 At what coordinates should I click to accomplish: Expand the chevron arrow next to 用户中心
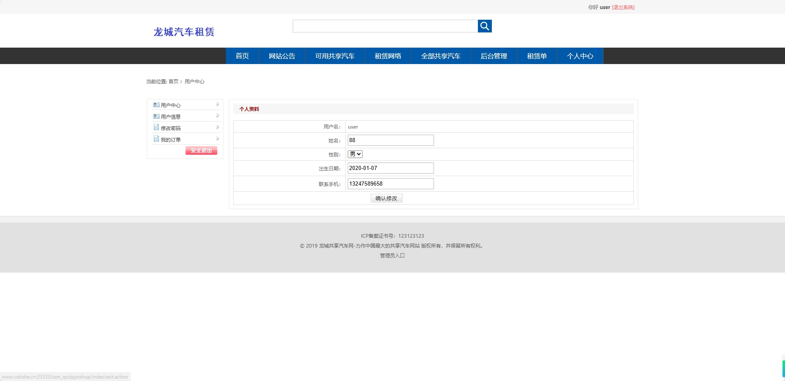(x=217, y=104)
